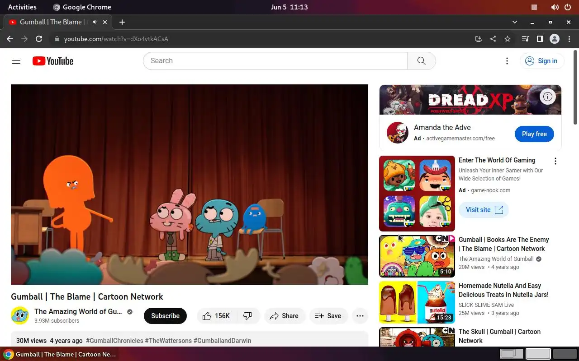579x361 pixels.
Task: Open options for Enter The World Of Gaming ad
Action: pyautogui.click(x=555, y=161)
